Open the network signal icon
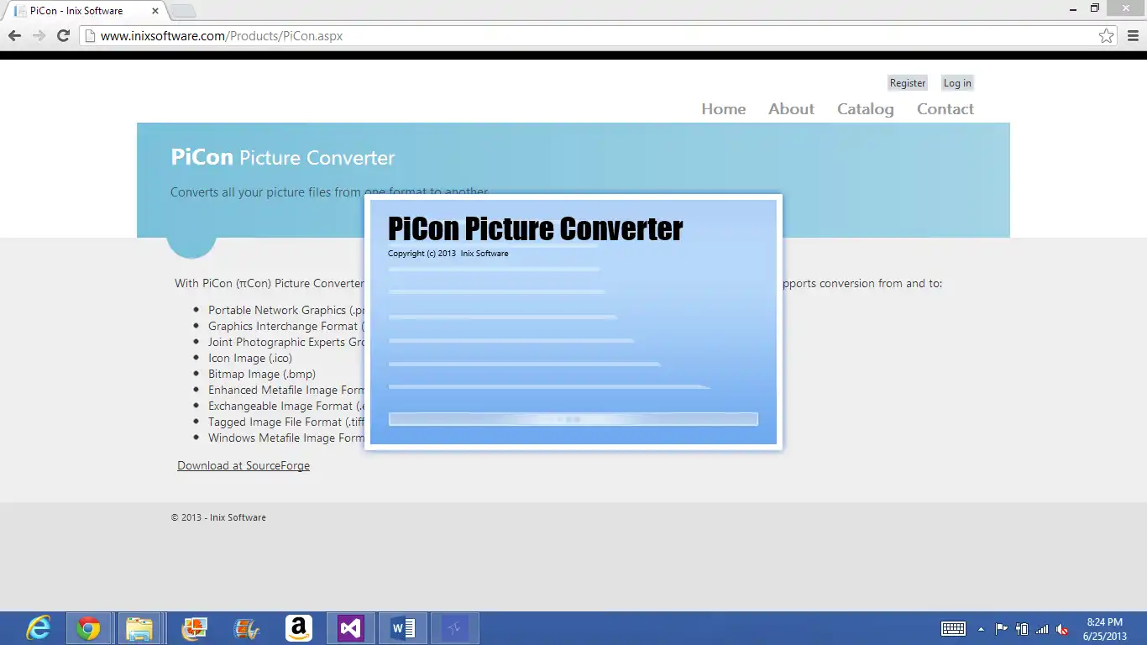This screenshot has height=645, width=1147. 1042,629
